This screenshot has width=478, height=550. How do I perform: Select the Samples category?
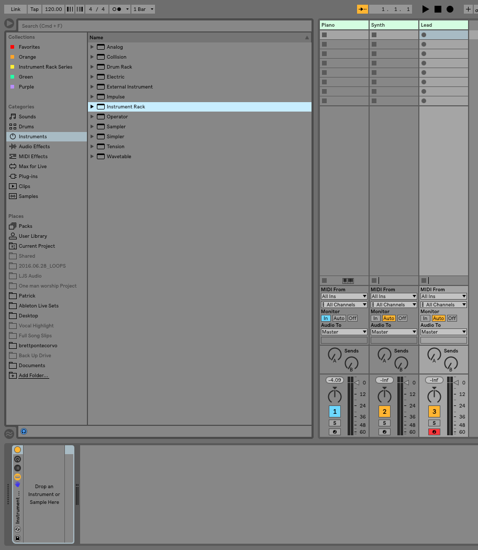[28, 196]
